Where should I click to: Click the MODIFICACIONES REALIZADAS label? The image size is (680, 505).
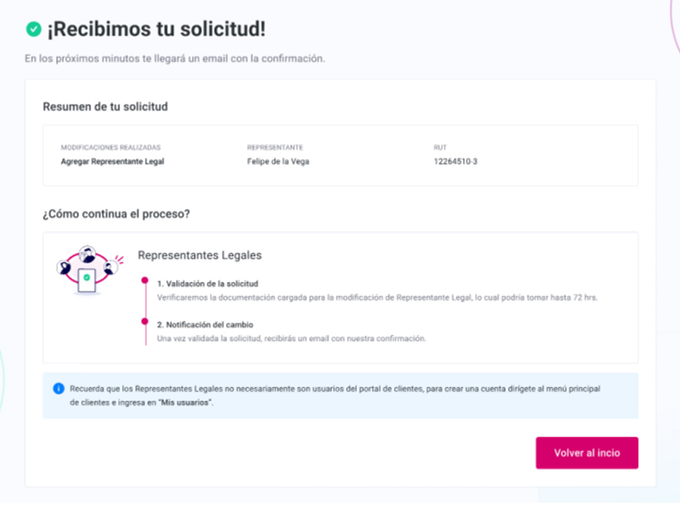111,148
